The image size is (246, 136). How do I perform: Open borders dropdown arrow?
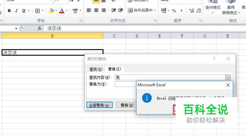(43, 11)
